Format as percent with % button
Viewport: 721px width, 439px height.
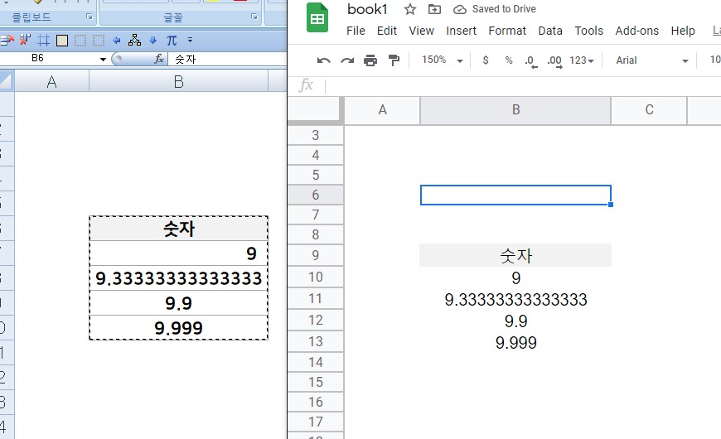(x=509, y=60)
